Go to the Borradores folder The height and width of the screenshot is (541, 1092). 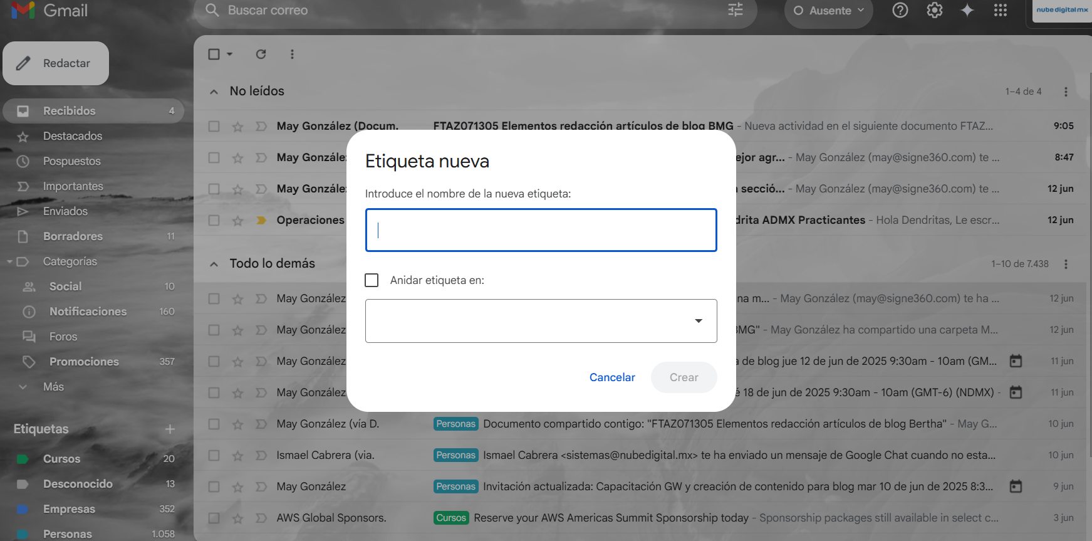[x=73, y=236]
